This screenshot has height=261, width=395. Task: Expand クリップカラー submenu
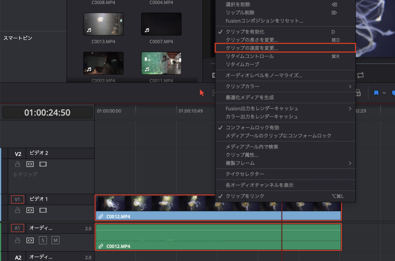coord(285,86)
